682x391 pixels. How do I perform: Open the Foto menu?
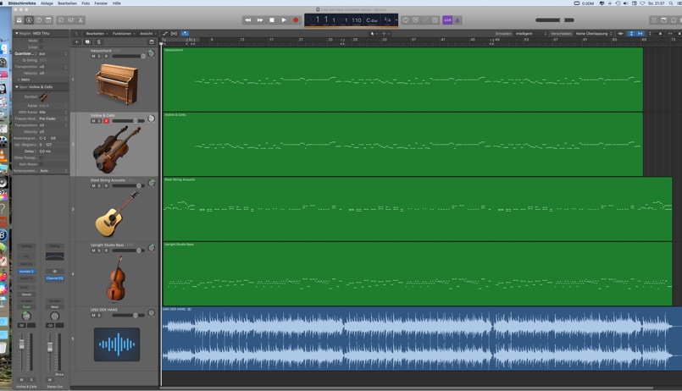(x=86, y=3)
